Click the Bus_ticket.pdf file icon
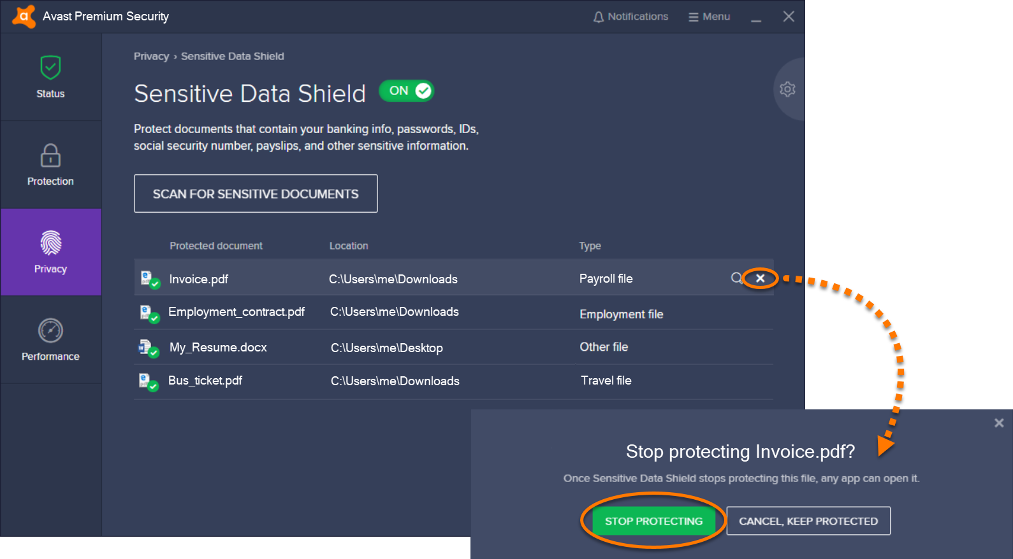 [149, 381]
